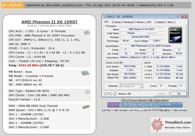Click the Revision value PH-E0
The image size is (195, 136).
(x=179, y=54)
